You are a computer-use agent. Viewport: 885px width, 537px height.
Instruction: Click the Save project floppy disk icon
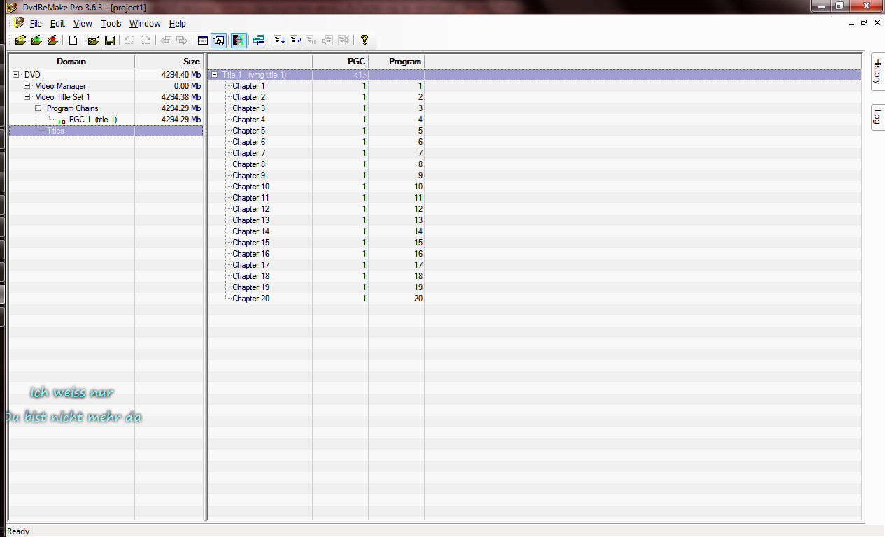(110, 41)
